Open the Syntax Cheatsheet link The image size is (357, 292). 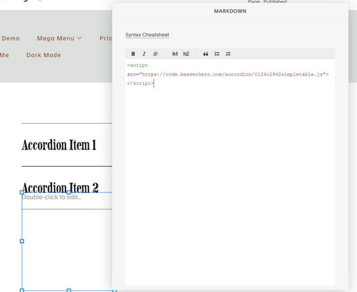(147, 35)
